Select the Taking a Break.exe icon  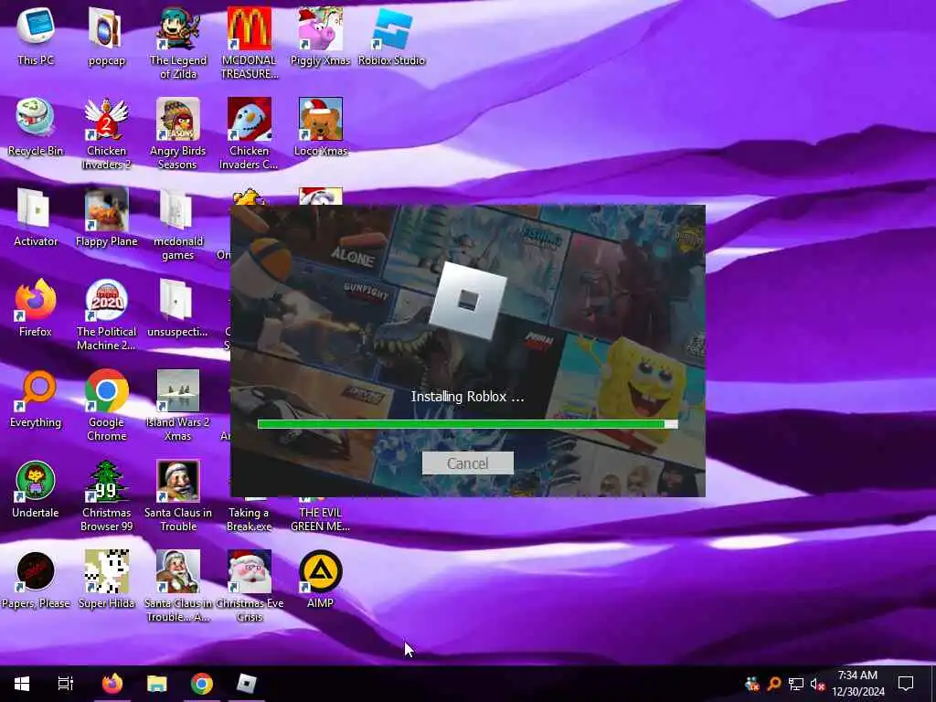(249, 514)
